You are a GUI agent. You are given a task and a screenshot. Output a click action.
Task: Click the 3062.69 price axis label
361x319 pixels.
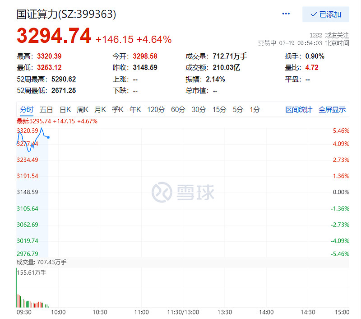(28, 225)
